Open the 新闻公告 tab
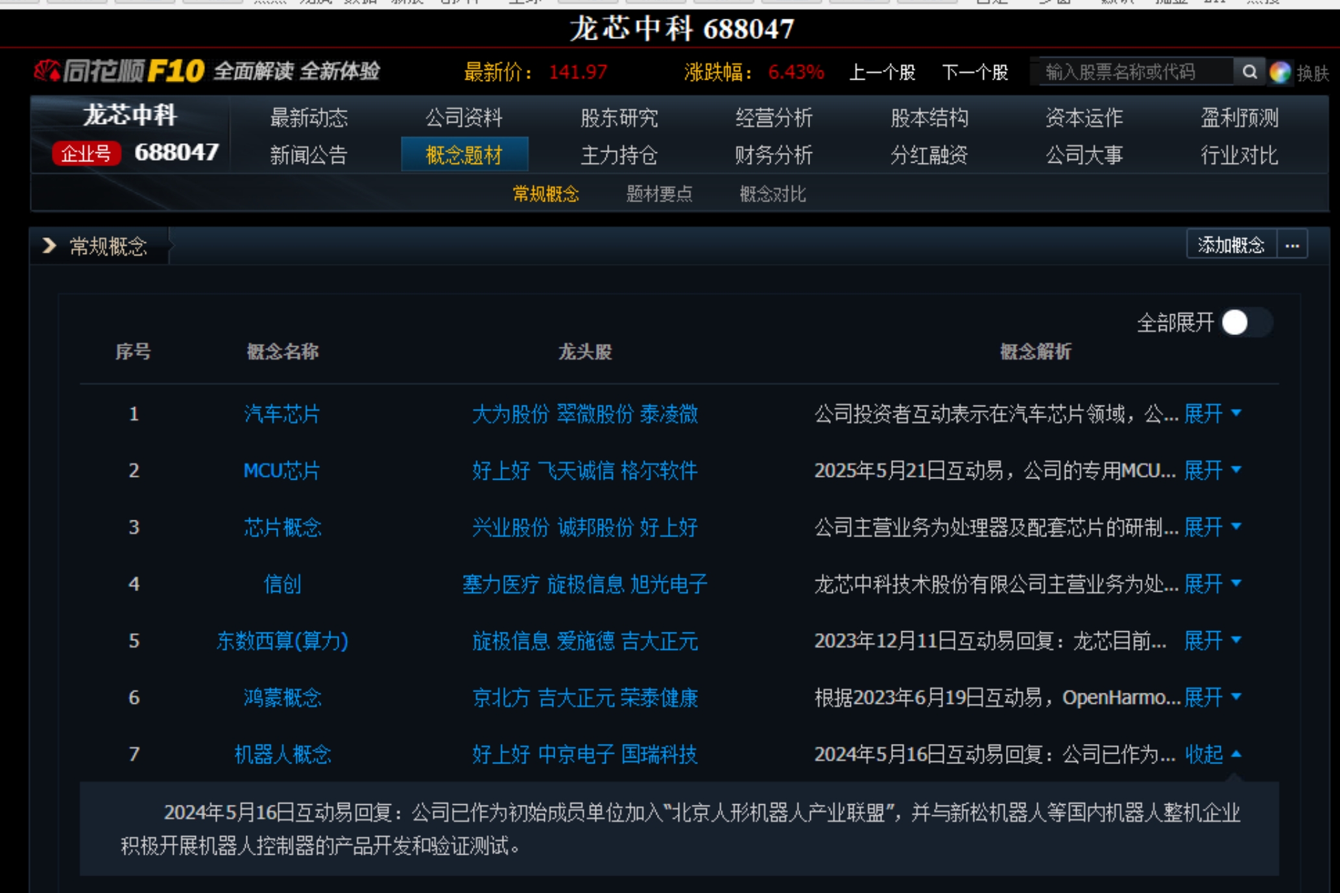 [309, 155]
